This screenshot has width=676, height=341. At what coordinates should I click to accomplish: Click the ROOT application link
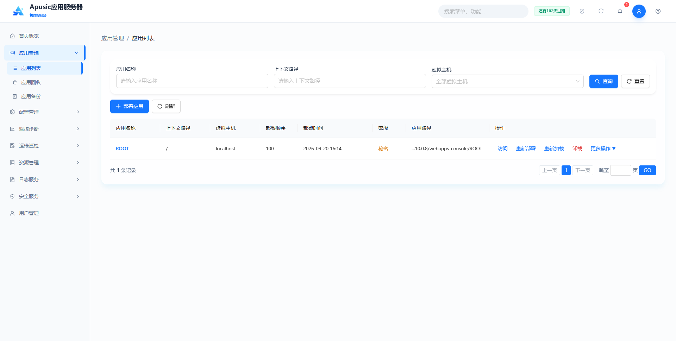click(122, 149)
